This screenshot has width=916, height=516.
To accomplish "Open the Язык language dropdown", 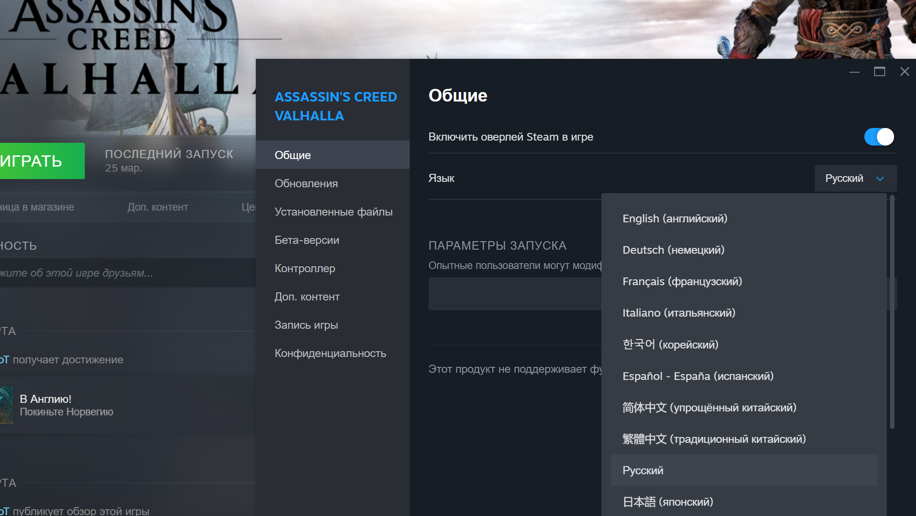I will (x=855, y=178).
